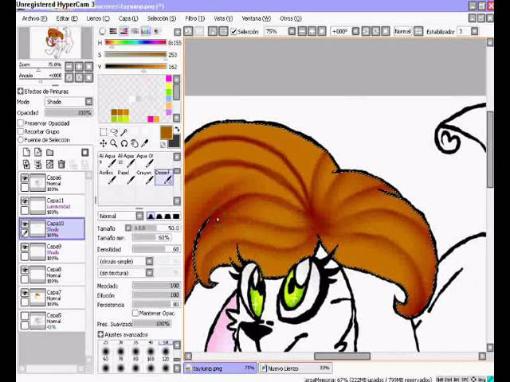Select the Lasso tool
The height and width of the screenshot is (382, 510).
(x=114, y=132)
